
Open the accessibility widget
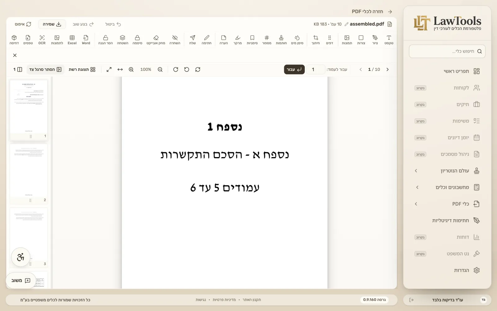[x=21, y=257]
